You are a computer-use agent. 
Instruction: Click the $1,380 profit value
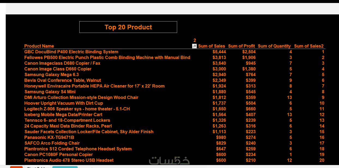249,69
